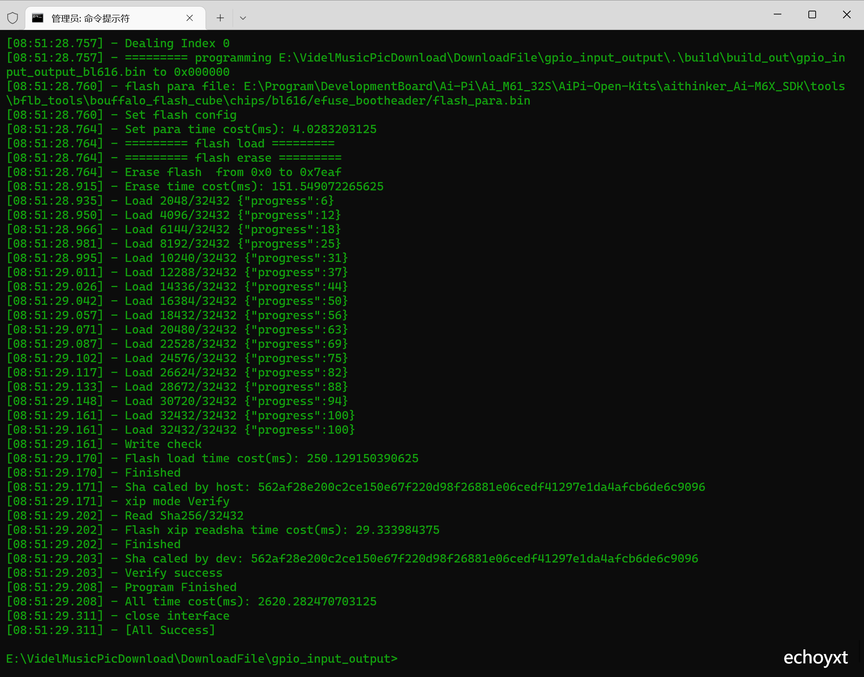Click the 'Load 4096/32432' progress 12 line

(x=174, y=215)
